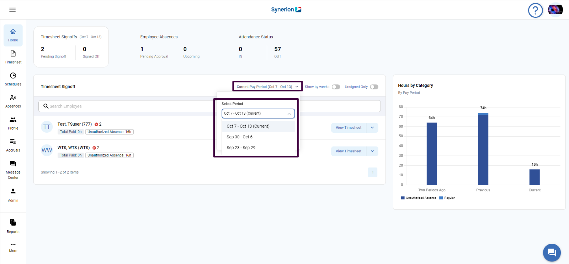The image size is (569, 264).
Task: Click Total Paid: 0h tag for WTS
Action: (x=71, y=155)
